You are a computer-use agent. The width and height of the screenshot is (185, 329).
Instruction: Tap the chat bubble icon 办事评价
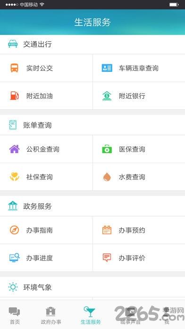pyautogui.click(x=107, y=258)
